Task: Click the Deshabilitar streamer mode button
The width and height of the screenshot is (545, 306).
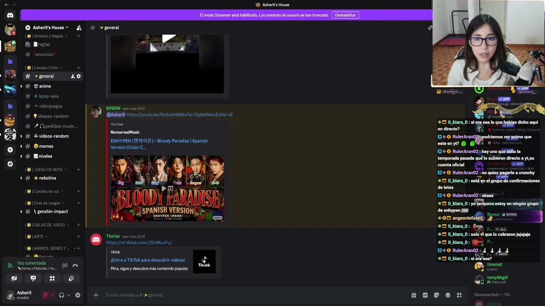Action: 345,15
